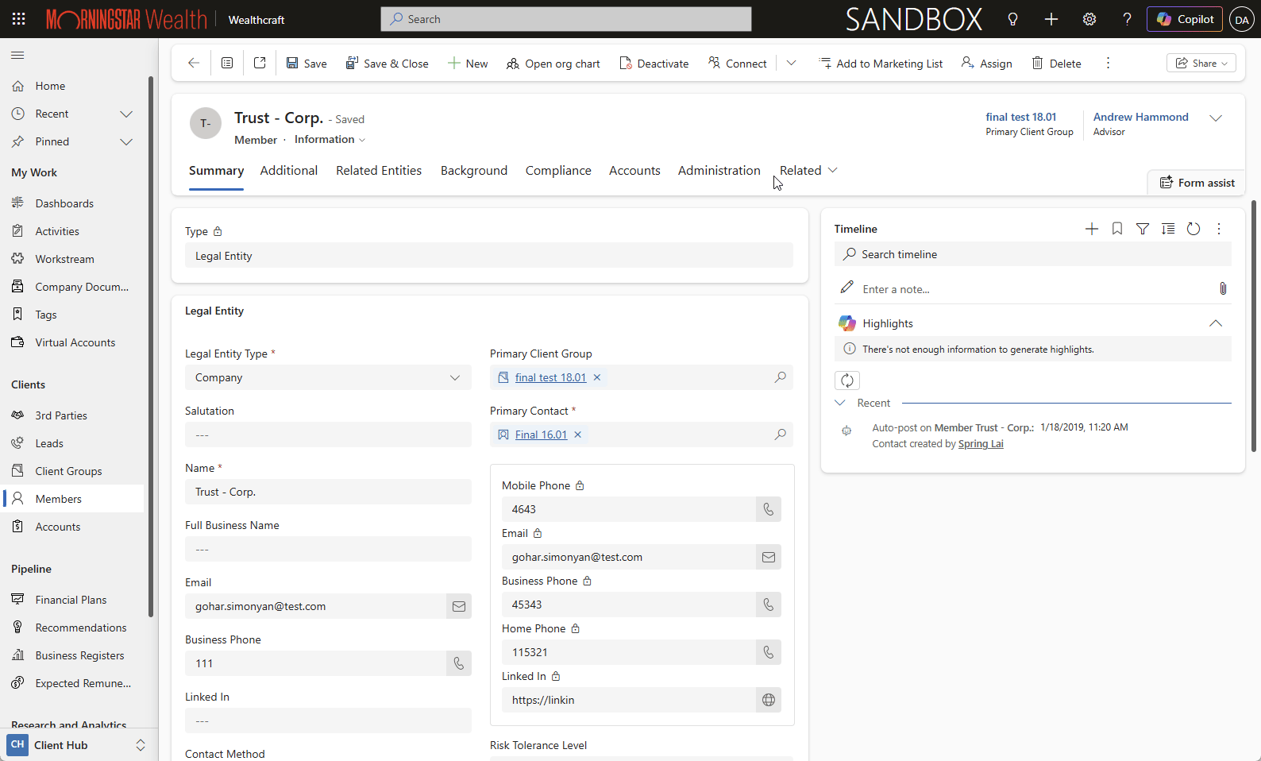The height and width of the screenshot is (761, 1261).
Task: Remove Final 16.01 from Primary Contact
Action: 578,435
